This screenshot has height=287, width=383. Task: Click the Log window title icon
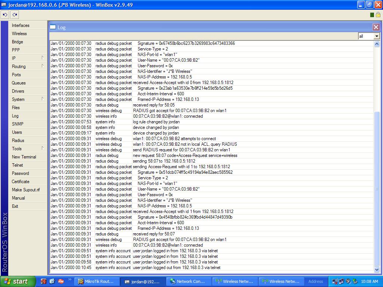pyautogui.click(x=53, y=27)
